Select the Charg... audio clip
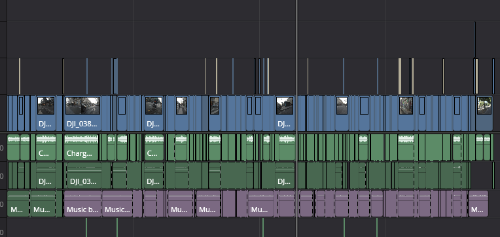This screenshot has height=237, width=500. coord(81,147)
